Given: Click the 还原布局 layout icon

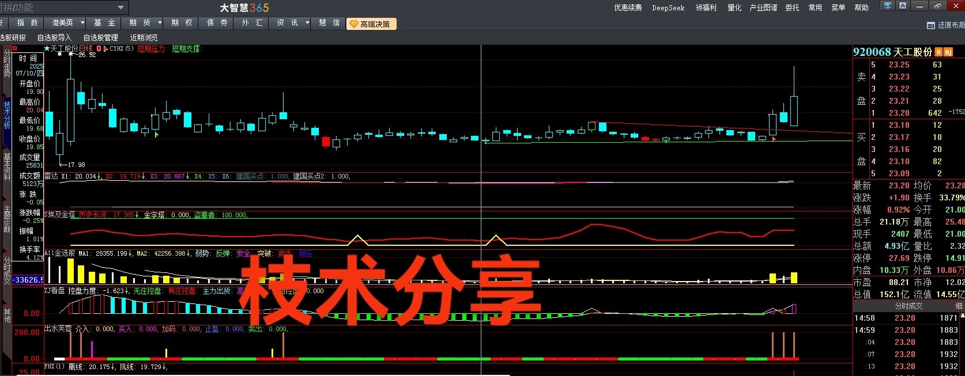Looking at the screenshot, I should [930, 25].
